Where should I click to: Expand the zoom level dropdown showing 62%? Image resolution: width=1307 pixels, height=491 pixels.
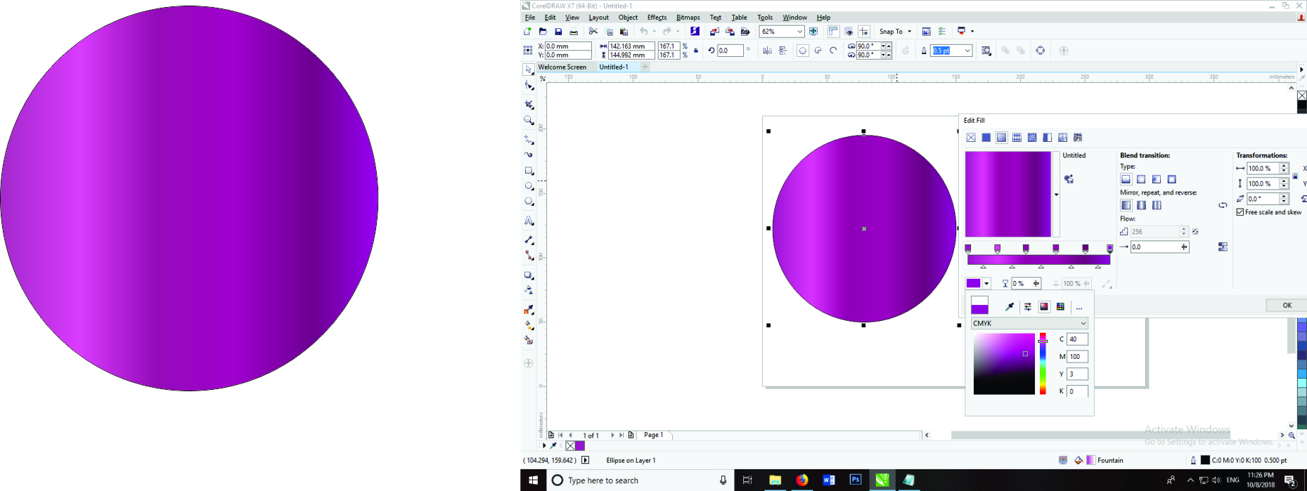tap(799, 32)
